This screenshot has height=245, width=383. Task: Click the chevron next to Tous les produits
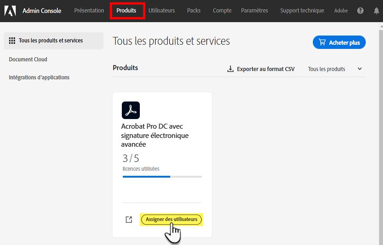359,69
